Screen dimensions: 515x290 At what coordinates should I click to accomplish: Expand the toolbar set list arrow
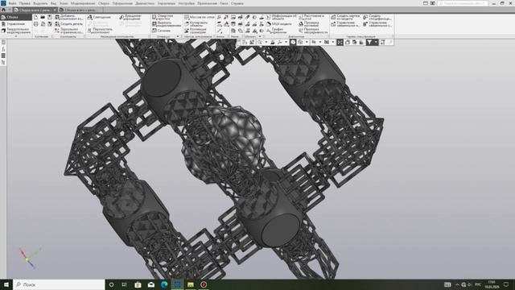16,36
